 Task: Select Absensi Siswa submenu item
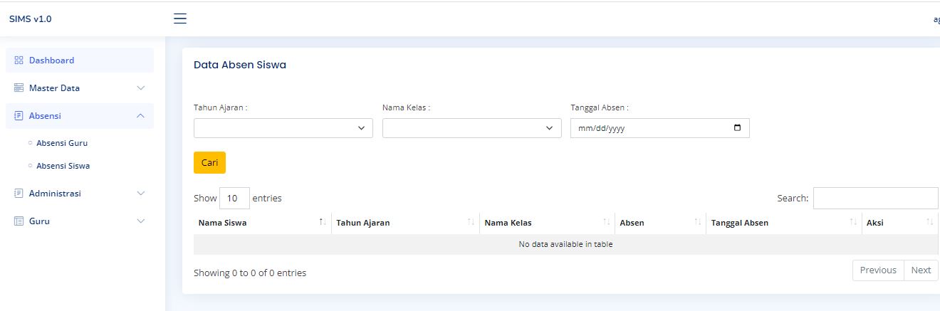click(63, 166)
